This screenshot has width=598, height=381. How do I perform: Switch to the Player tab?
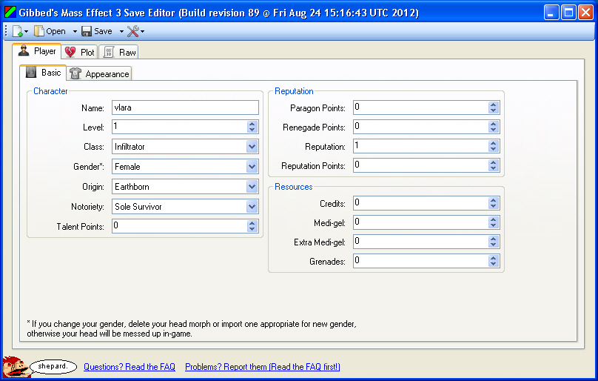pos(37,51)
